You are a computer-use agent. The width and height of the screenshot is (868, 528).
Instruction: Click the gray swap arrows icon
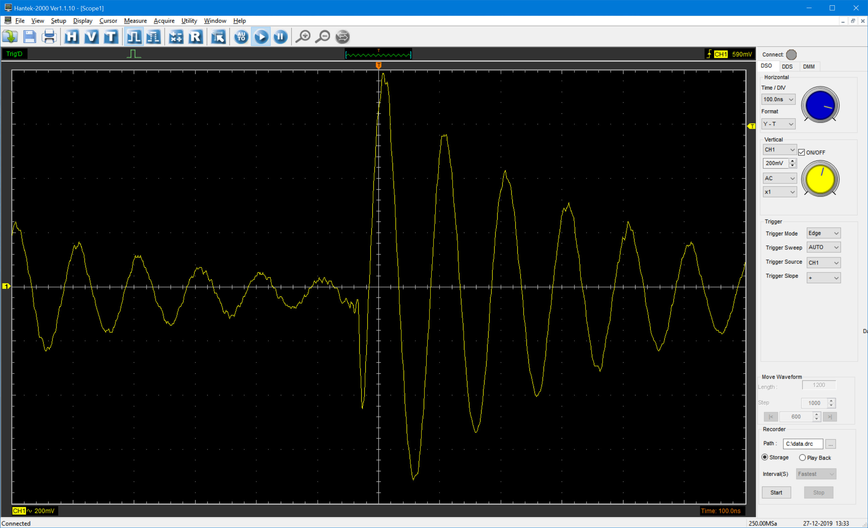[x=343, y=37]
